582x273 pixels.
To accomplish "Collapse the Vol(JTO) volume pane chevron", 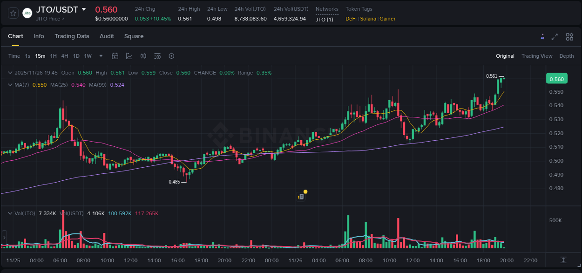I will click(9, 213).
